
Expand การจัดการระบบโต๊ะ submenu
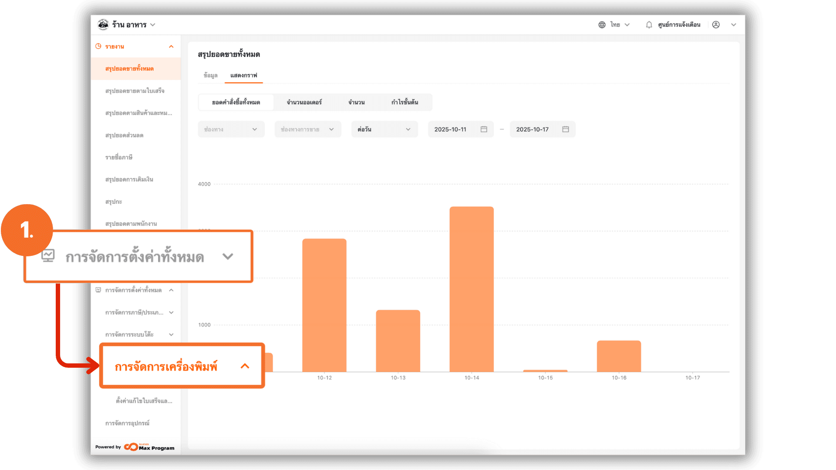click(171, 335)
